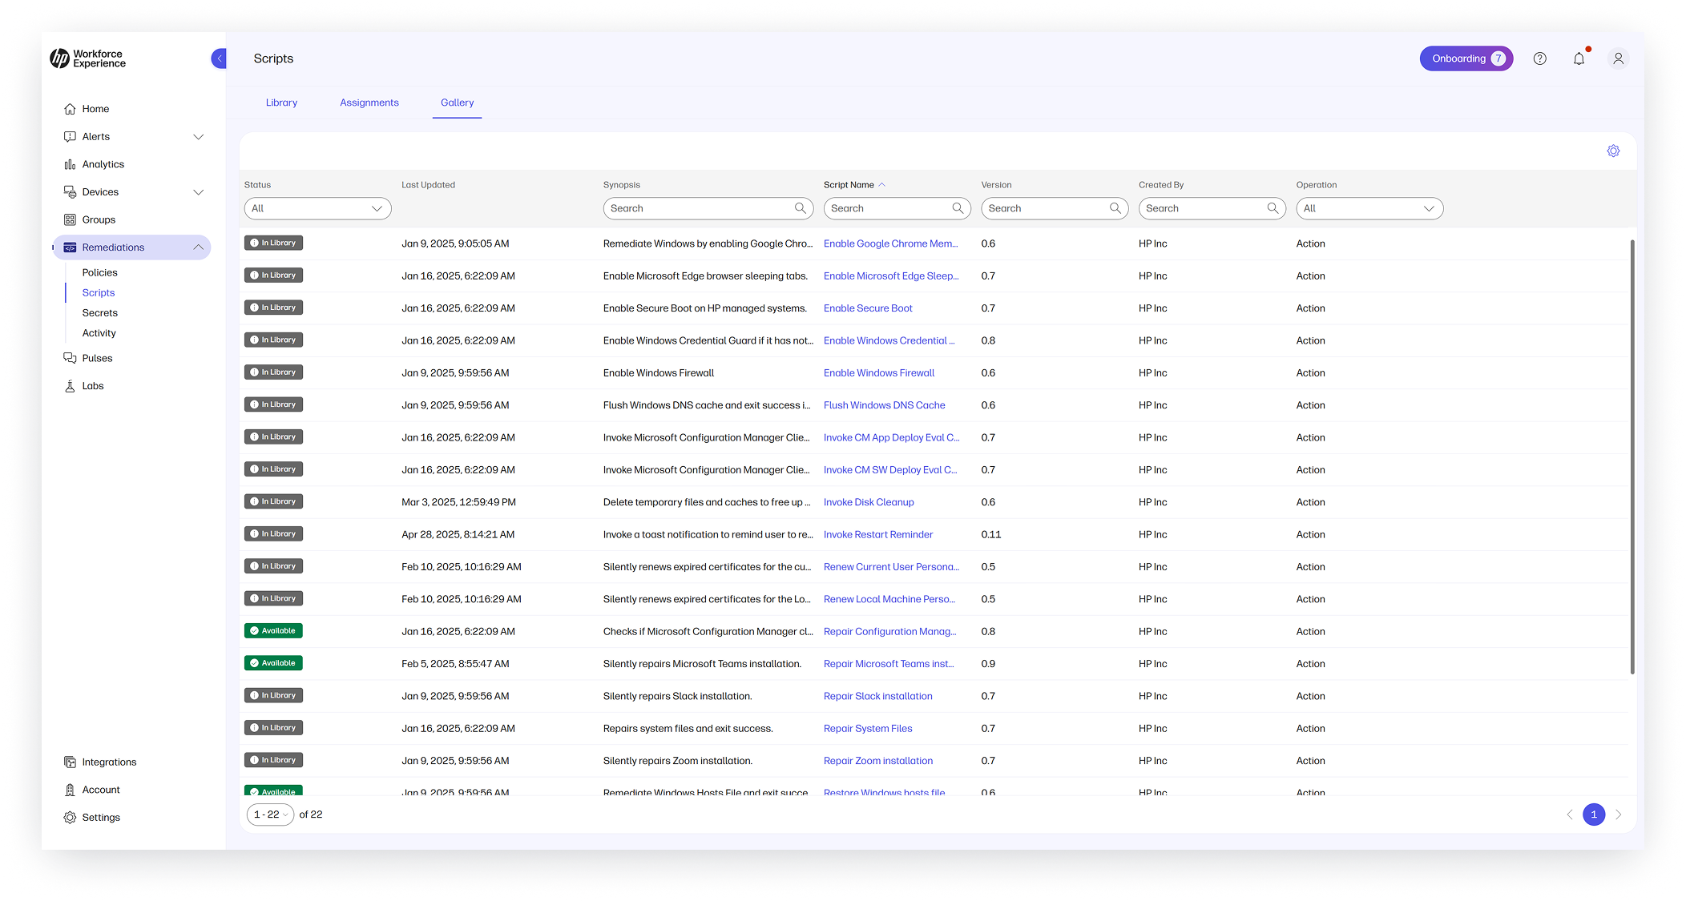This screenshot has height=901, width=1686.
Task: Click the Settings gear in sidebar
Action: point(70,817)
